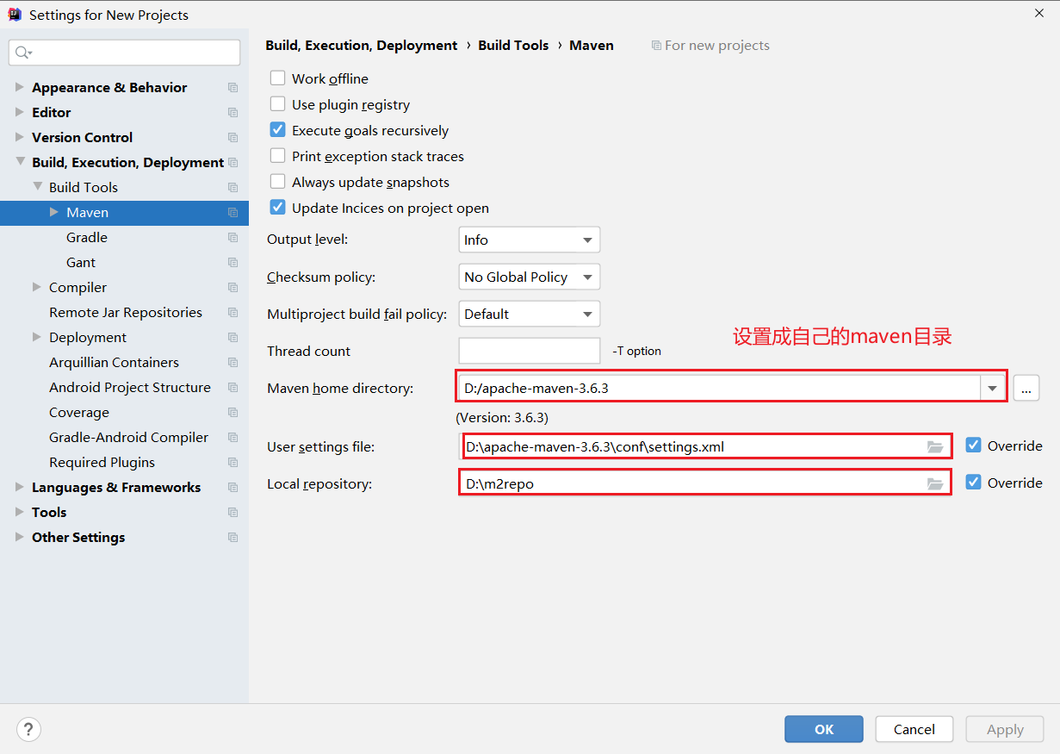This screenshot has width=1060, height=754.
Task: Click the copy icon beside Android Project Structure
Action: pyautogui.click(x=232, y=387)
